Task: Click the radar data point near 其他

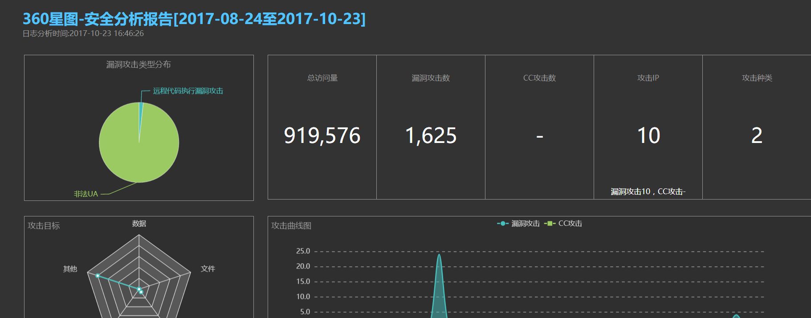Action: pyautogui.click(x=98, y=276)
